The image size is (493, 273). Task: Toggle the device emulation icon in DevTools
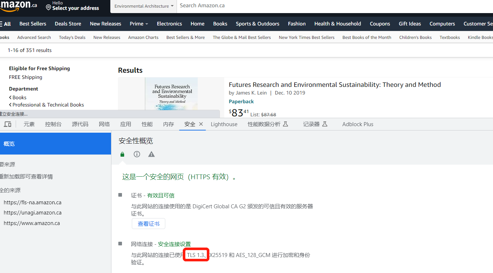pos(8,124)
